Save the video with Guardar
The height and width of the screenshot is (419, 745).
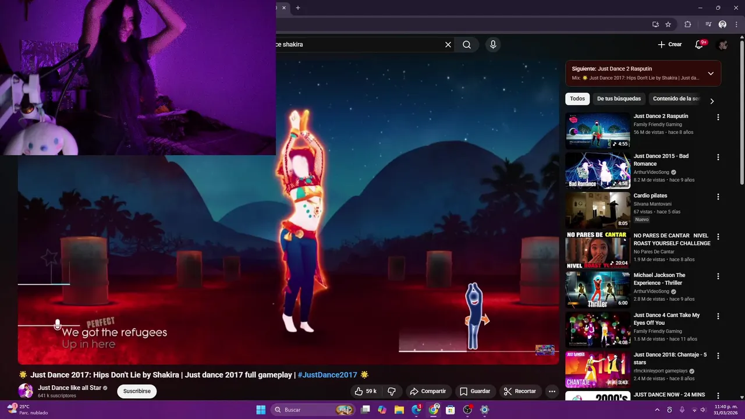coord(475,391)
